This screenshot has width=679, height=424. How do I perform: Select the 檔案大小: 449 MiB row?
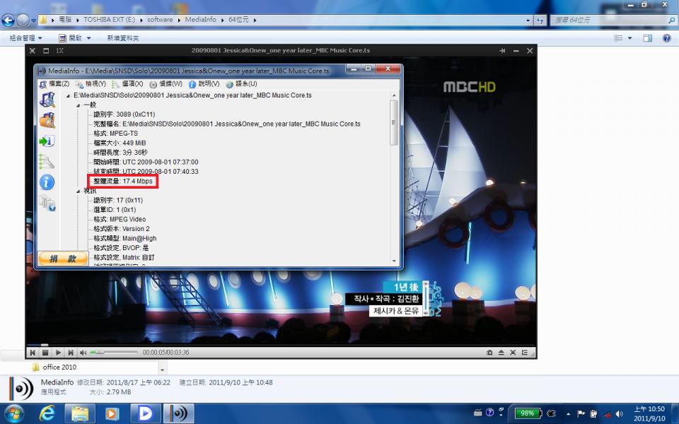click(120, 143)
